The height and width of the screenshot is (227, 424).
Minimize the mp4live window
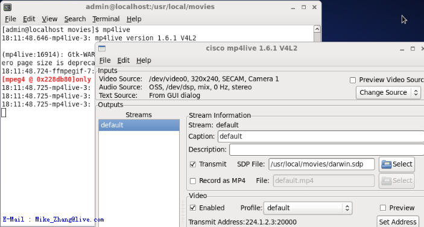(x=402, y=49)
